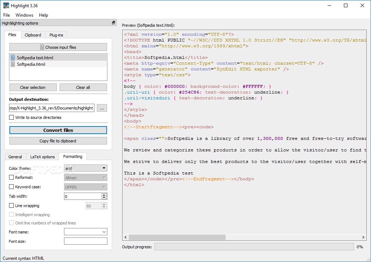Viewport: 371px width, 262px height.
Task: Minimize the Highlight window
Action: pyautogui.click(x=329, y=5)
